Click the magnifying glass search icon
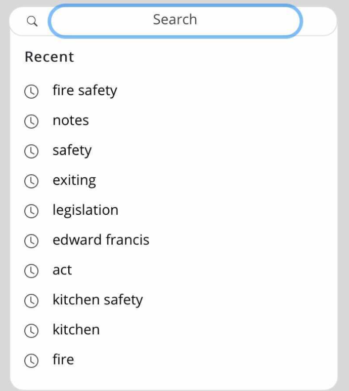Screen dimensions: 349x391 click(32, 21)
